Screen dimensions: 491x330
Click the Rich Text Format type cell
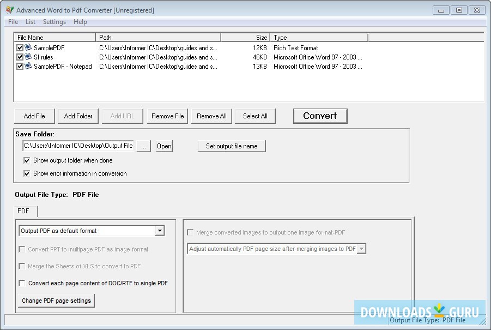295,48
